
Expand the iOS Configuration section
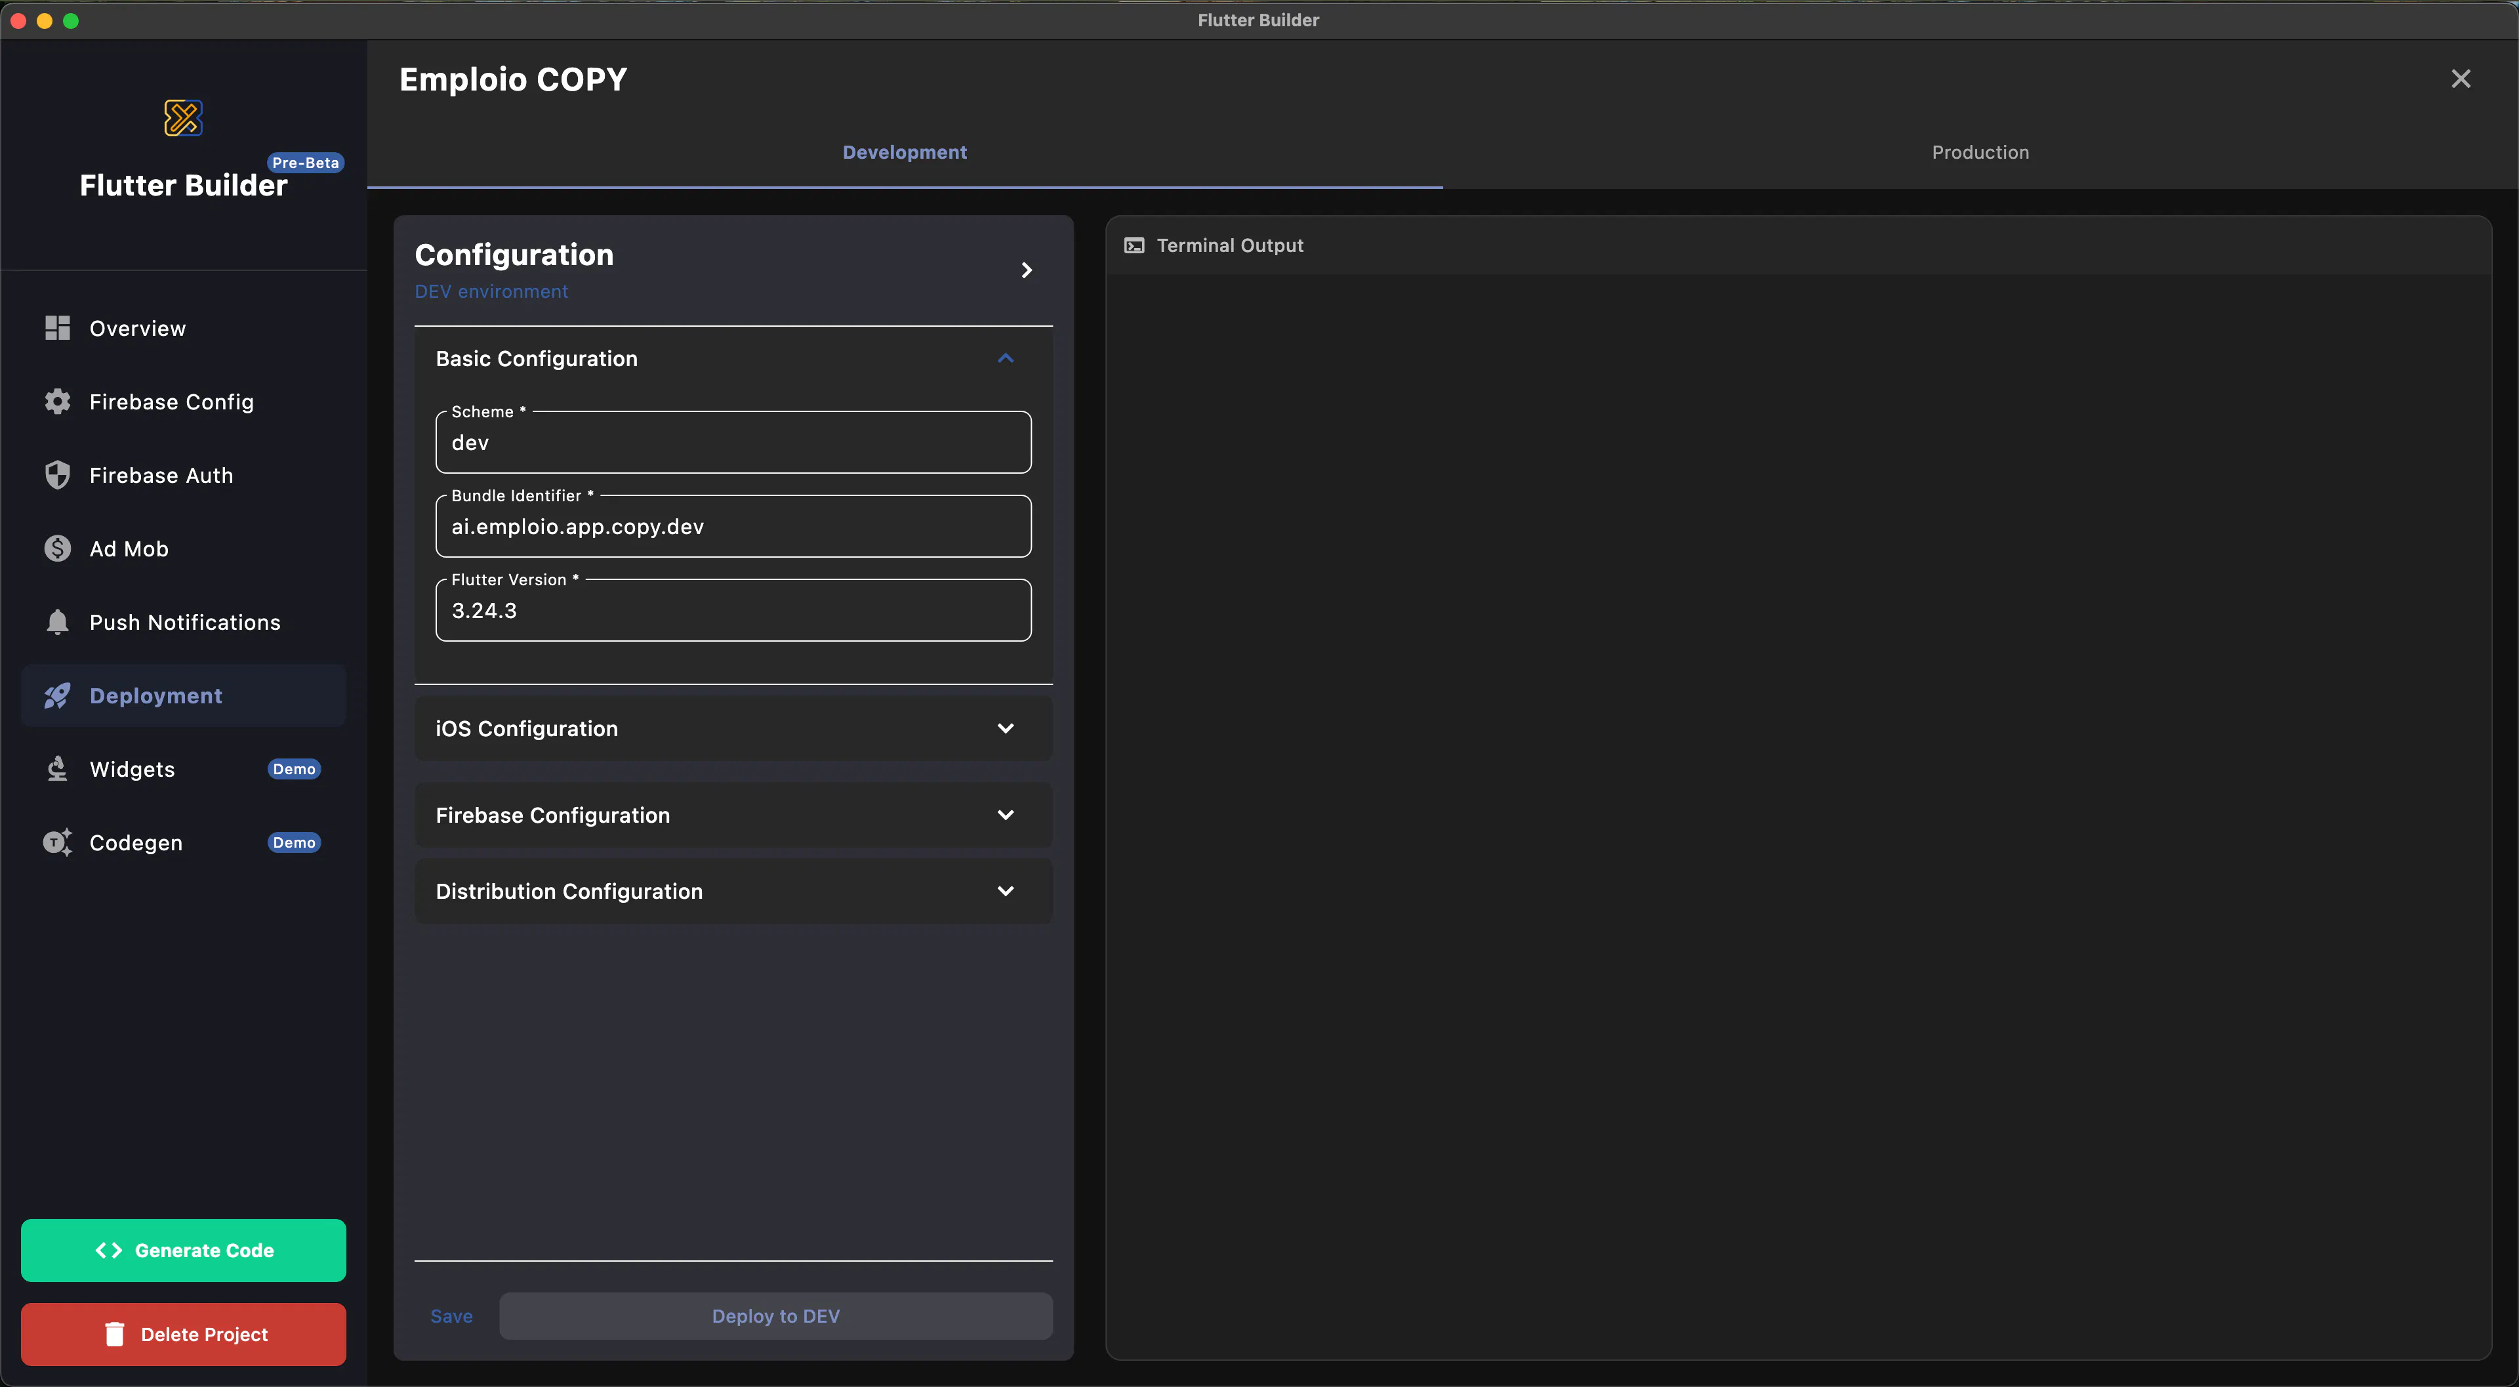click(x=733, y=729)
